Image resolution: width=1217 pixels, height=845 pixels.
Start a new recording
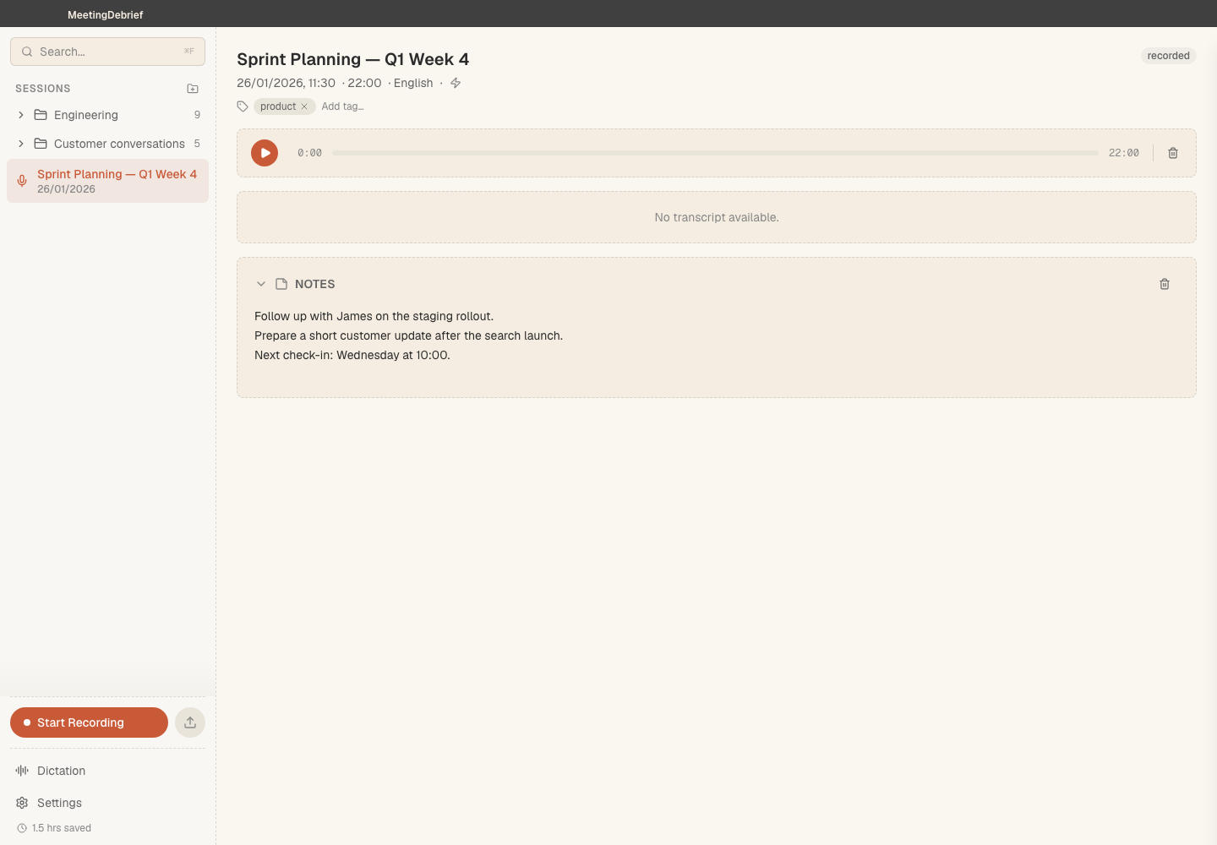point(89,722)
